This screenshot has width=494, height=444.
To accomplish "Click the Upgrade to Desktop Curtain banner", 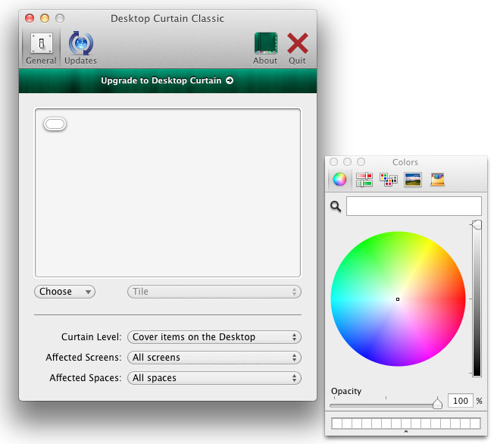I will click(x=167, y=80).
